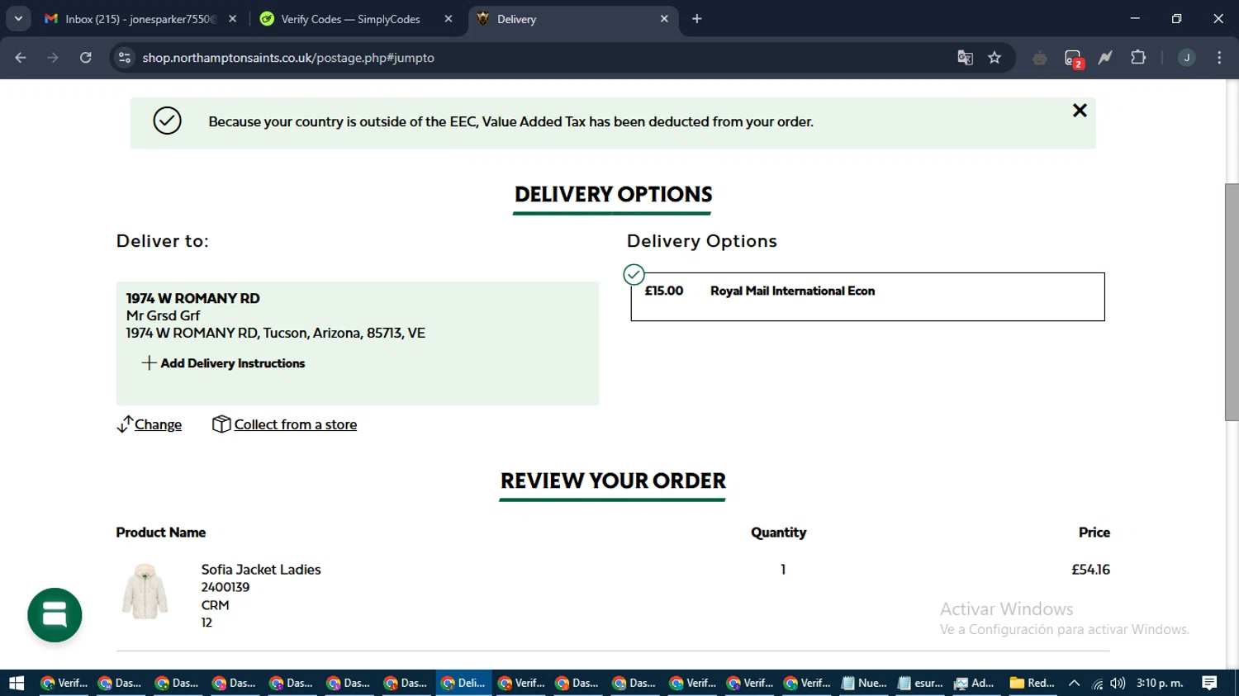Open the Nue... Notepad taskbar item
Viewport: 1239px width, 696px height.
pos(863,683)
